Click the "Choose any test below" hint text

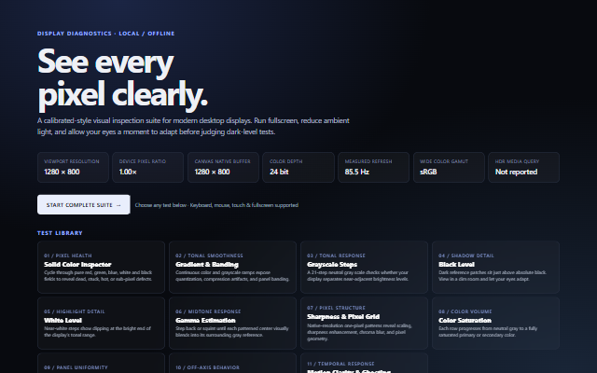click(x=216, y=205)
